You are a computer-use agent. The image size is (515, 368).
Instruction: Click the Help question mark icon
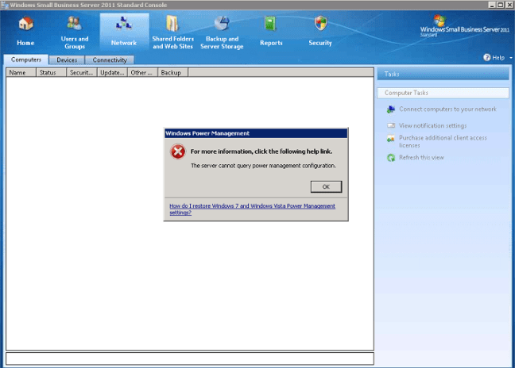[486, 57]
